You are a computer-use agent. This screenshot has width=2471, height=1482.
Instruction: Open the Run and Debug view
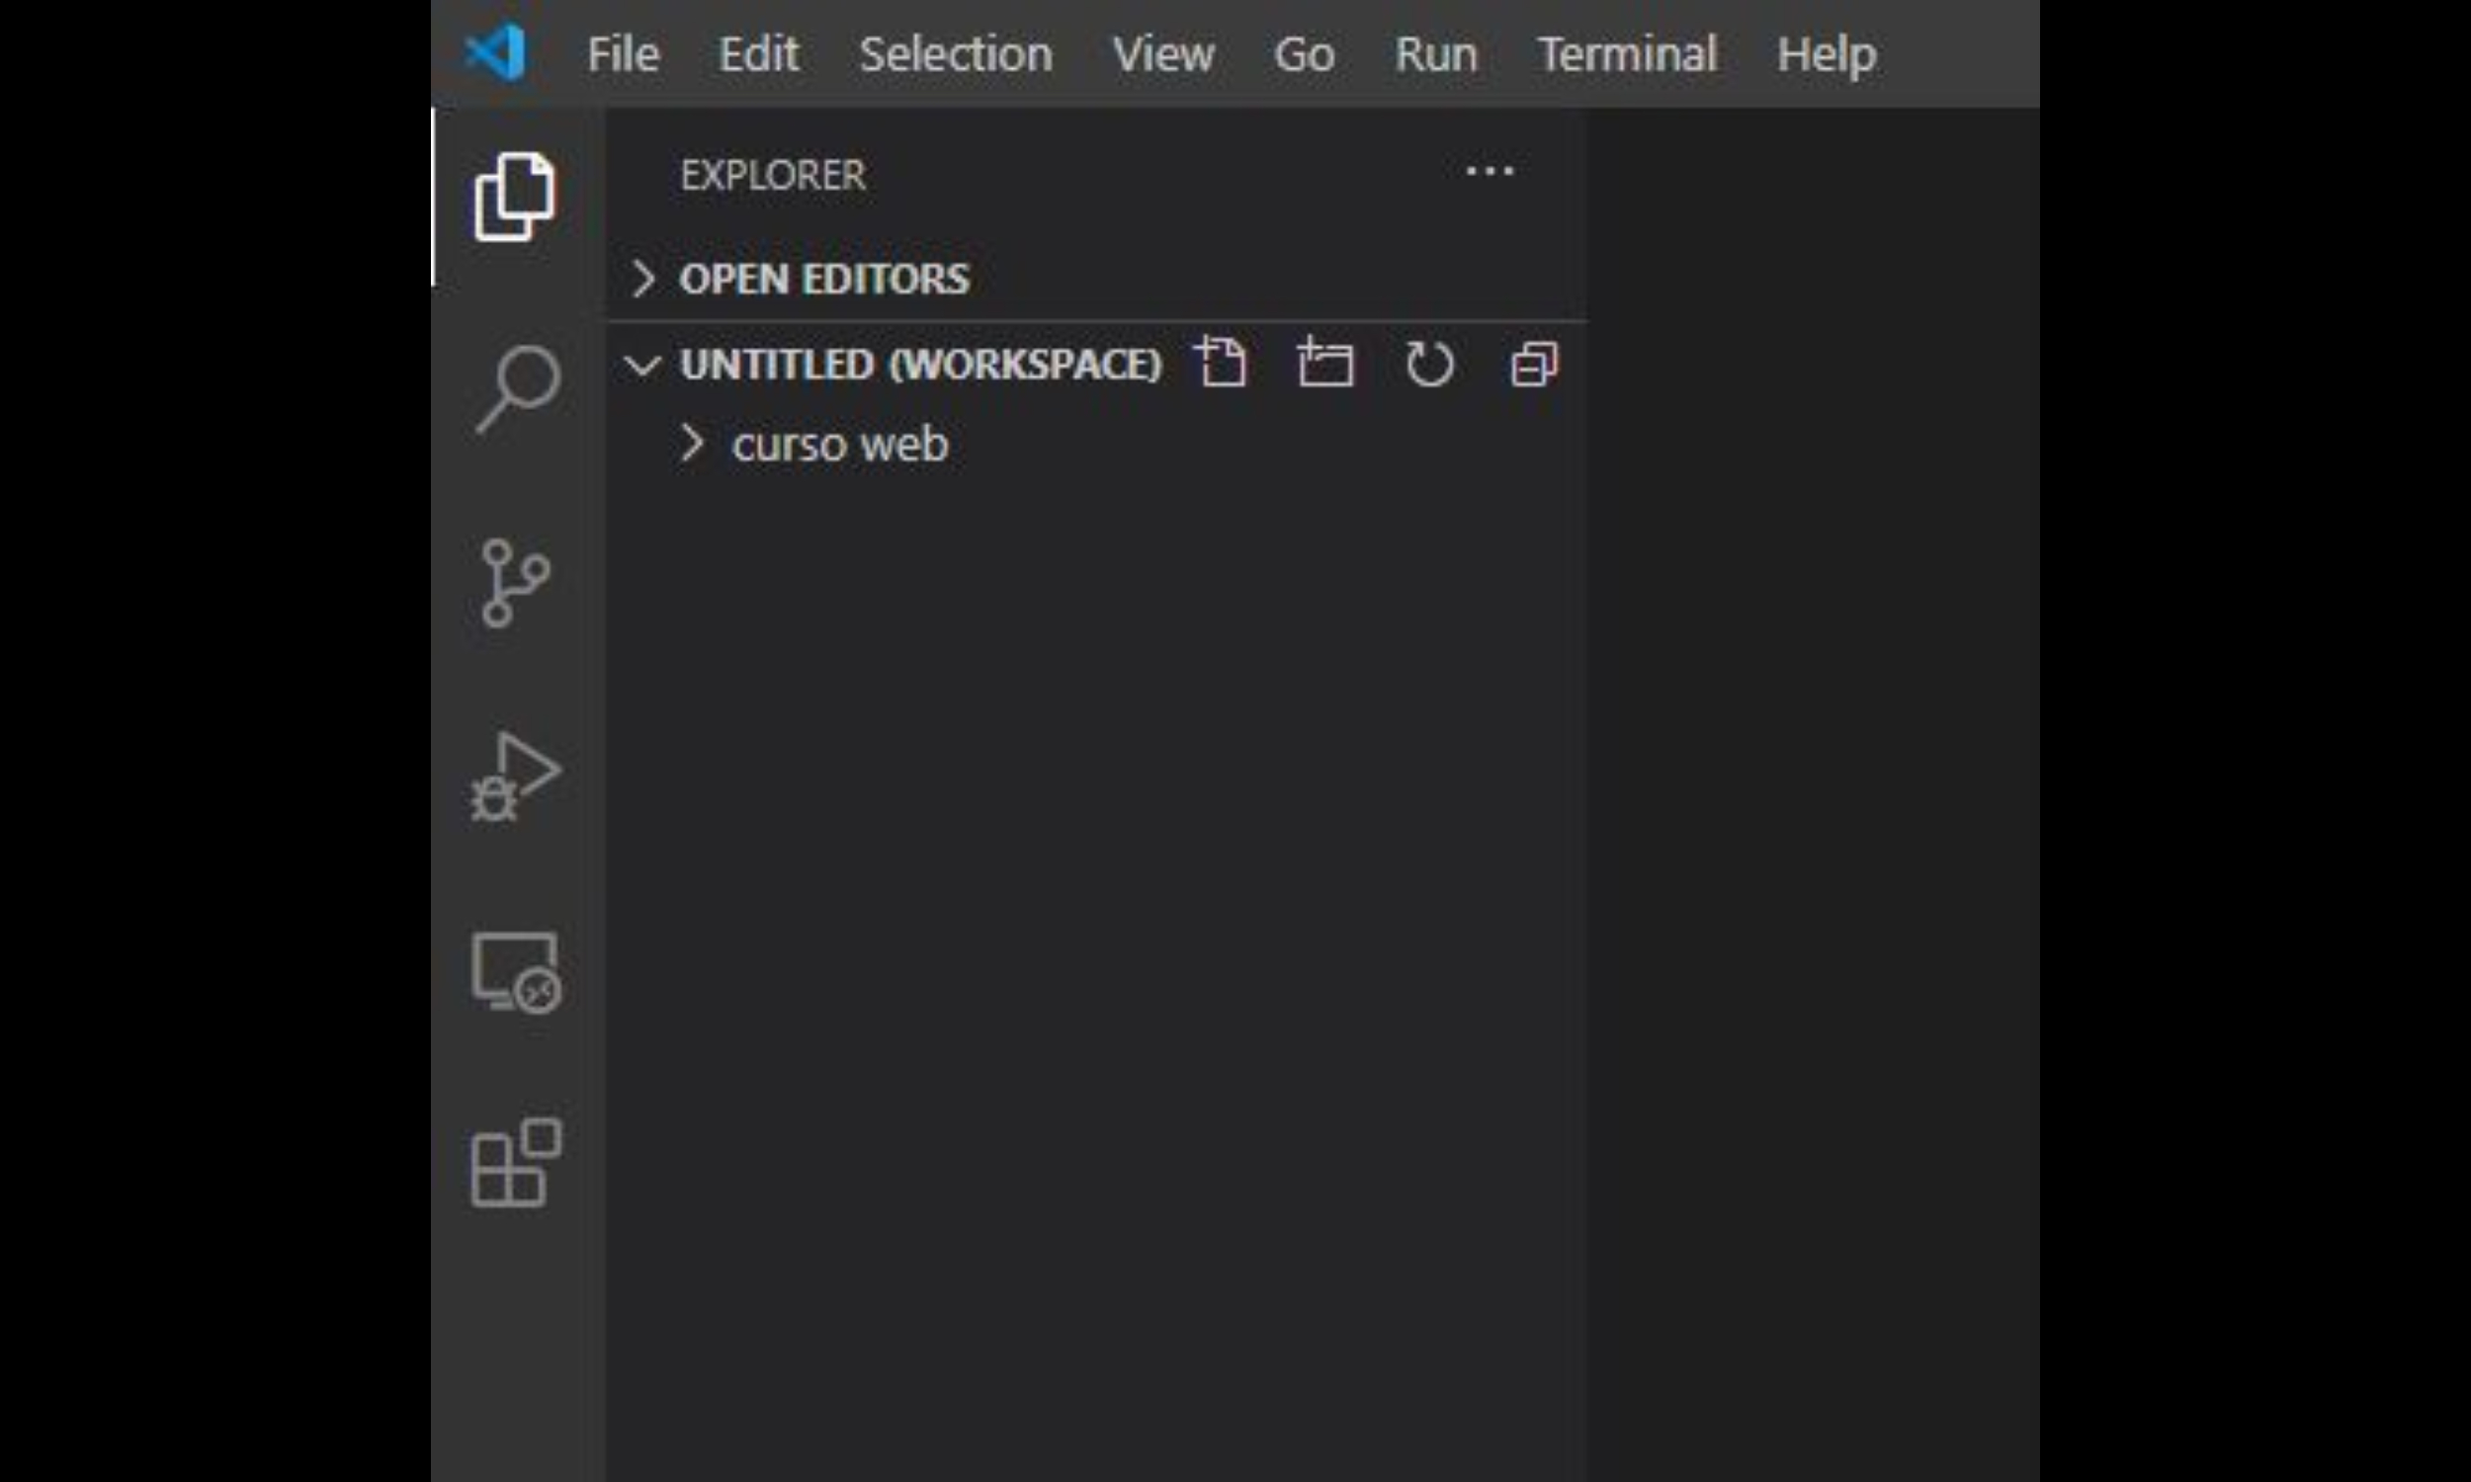tap(516, 777)
